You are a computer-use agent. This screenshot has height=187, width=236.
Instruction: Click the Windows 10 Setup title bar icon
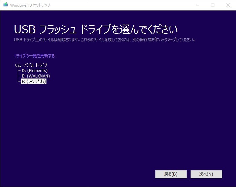(6, 5)
